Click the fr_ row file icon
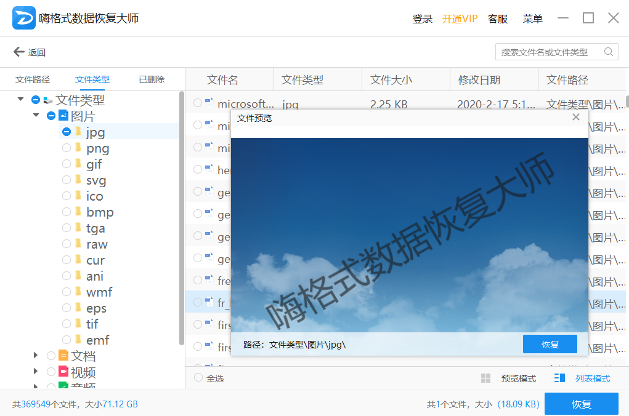The width and height of the screenshot is (629, 416). 209,302
